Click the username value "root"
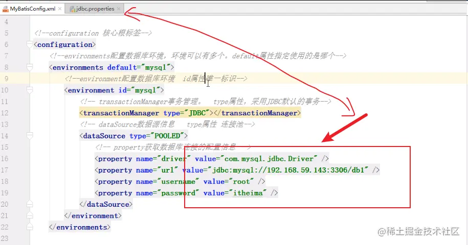The image size is (468, 245). (241, 182)
